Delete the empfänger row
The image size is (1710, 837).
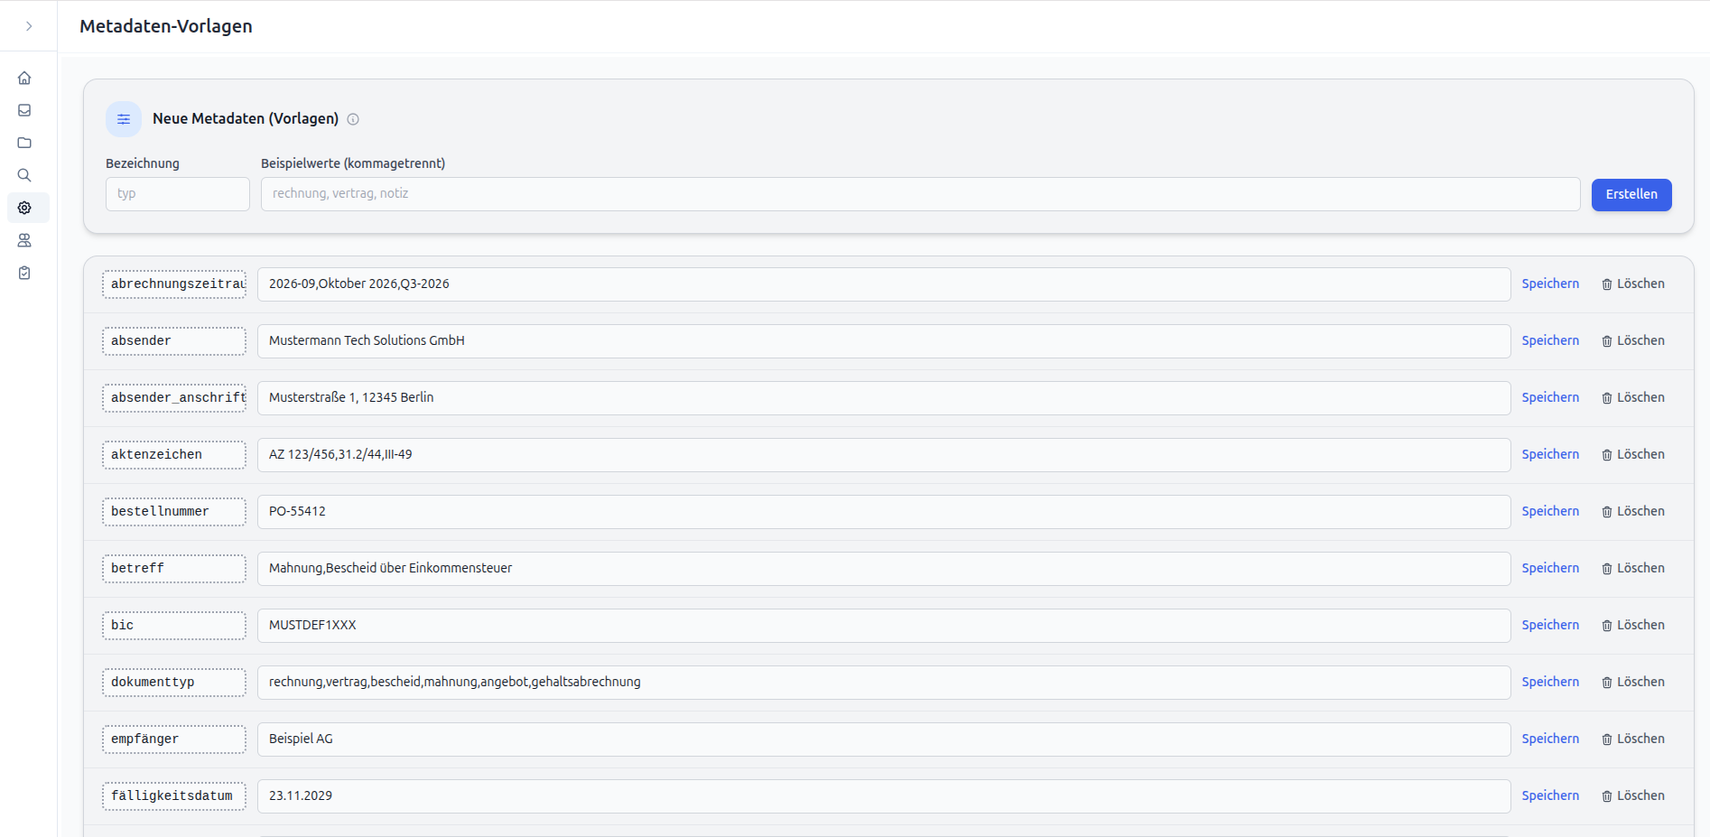[x=1632, y=739]
